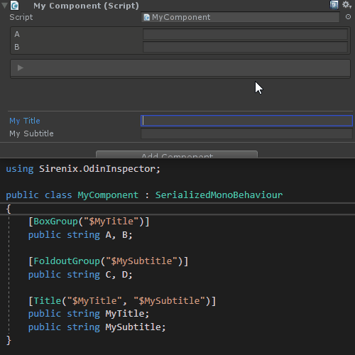Select the My Subtitle label
Image resolution: width=355 pixels, height=355 pixels.
click(x=31, y=133)
